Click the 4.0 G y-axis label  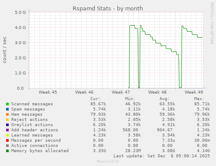(x=20, y=28)
